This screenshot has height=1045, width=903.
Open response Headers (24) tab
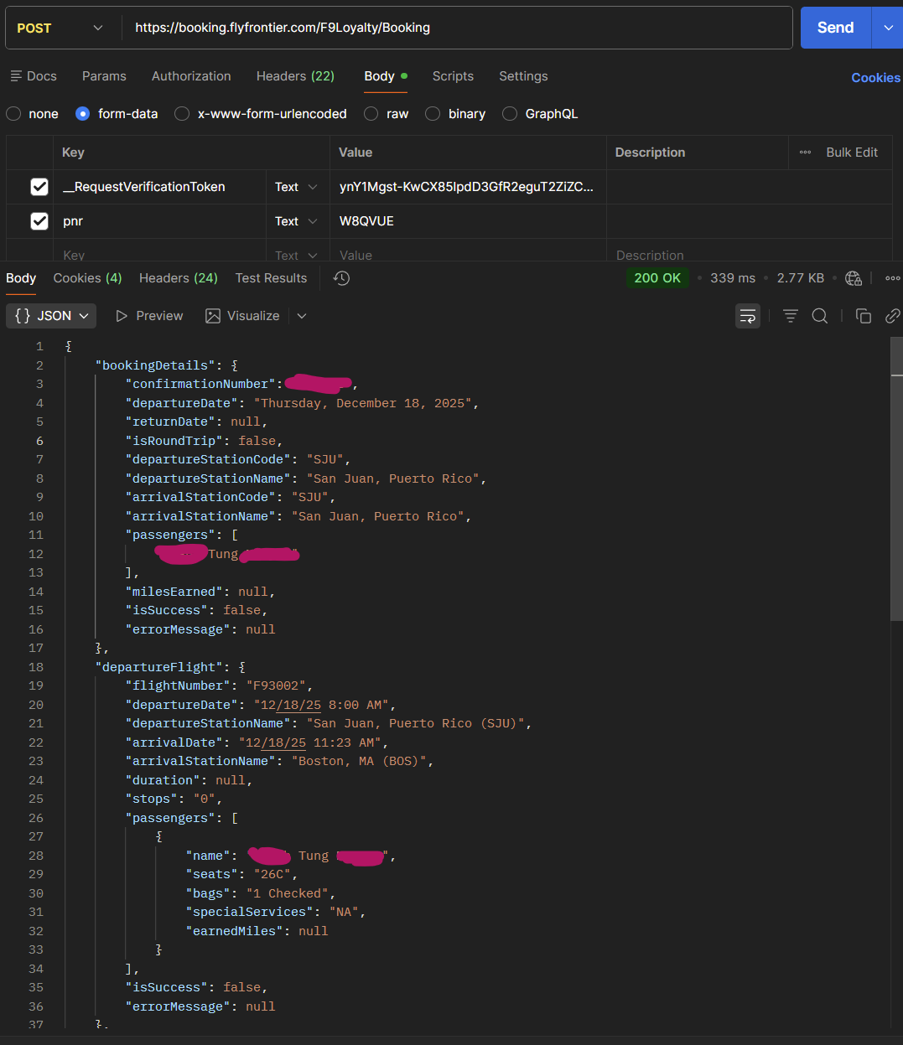click(179, 278)
